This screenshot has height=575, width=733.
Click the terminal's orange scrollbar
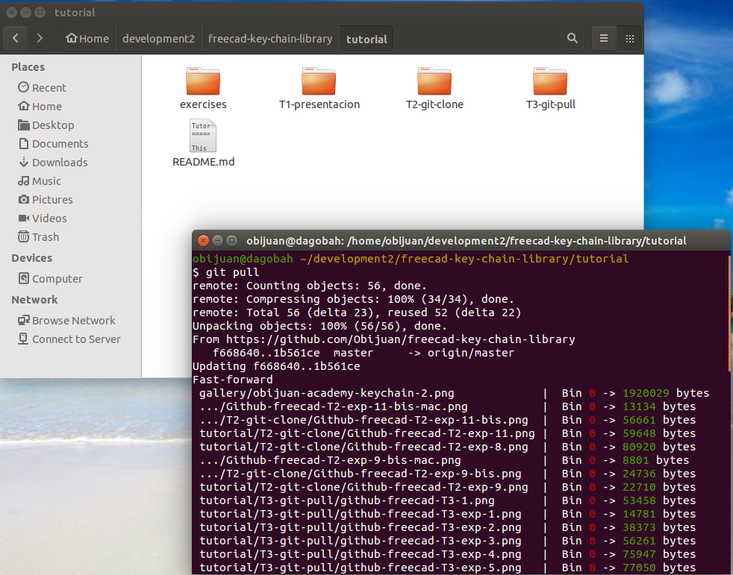[x=729, y=313]
